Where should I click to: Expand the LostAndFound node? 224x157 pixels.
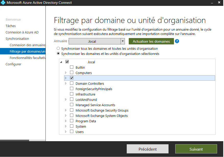point(66,100)
